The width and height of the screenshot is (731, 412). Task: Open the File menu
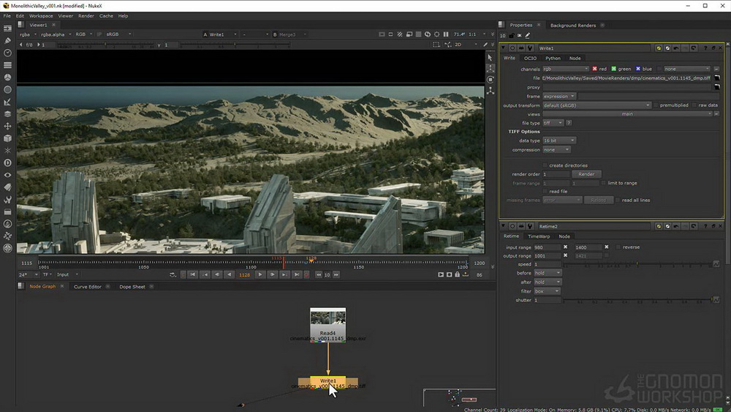pos(7,16)
